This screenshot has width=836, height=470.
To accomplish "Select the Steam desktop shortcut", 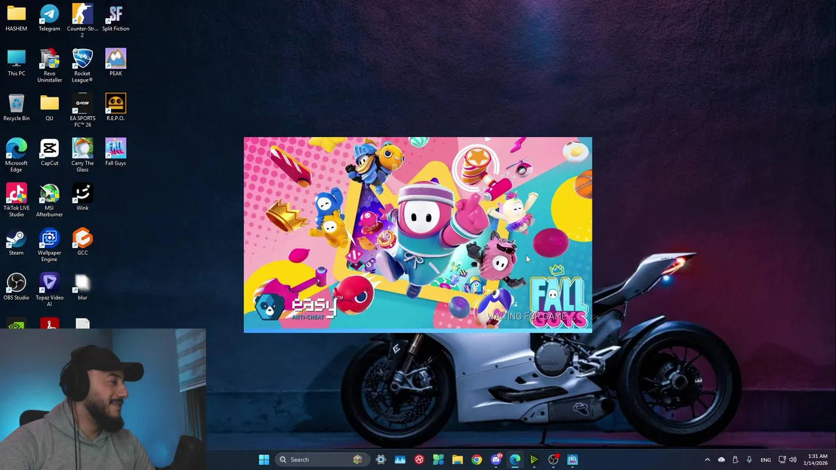I will 16,242.
